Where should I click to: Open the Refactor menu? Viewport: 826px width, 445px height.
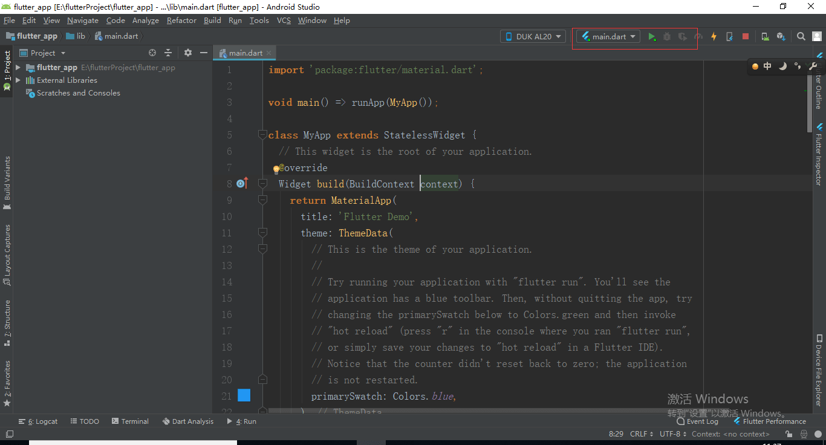point(181,20)
